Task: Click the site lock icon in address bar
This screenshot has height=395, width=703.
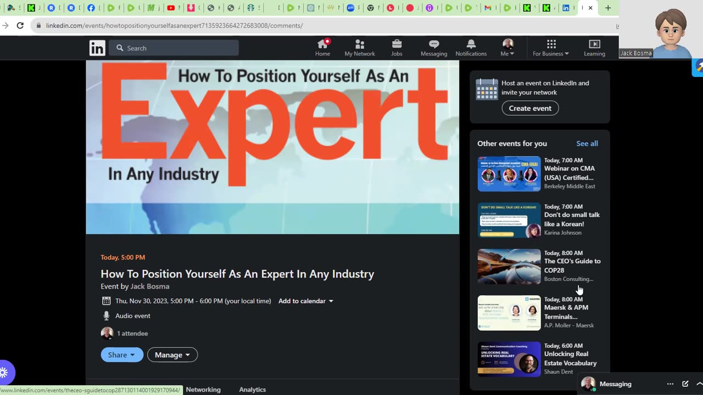Action: pos(38,25)
